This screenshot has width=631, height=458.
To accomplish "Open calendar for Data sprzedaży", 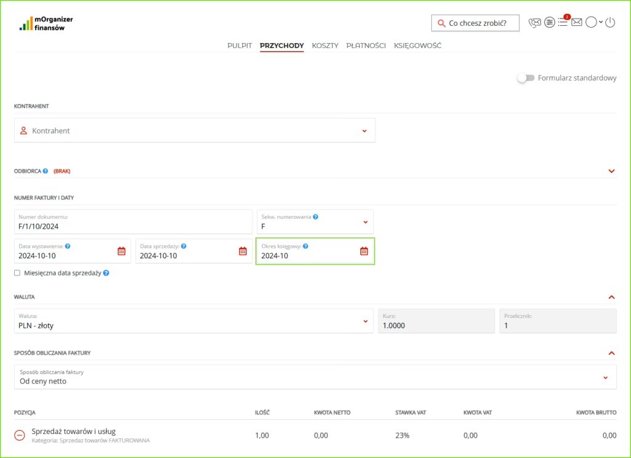I will [x=243, y=251].
